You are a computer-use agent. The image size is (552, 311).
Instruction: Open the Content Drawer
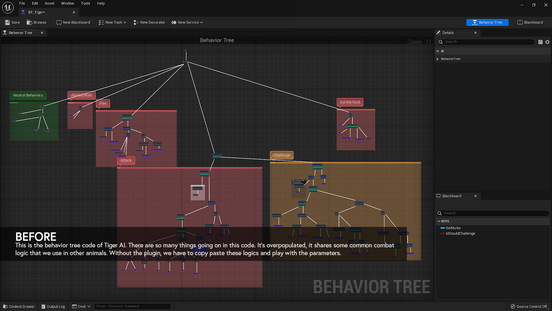[18, 306]
